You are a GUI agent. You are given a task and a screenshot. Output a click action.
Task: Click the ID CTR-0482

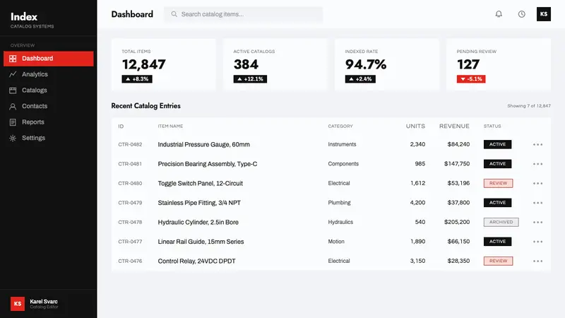point(130,145)
